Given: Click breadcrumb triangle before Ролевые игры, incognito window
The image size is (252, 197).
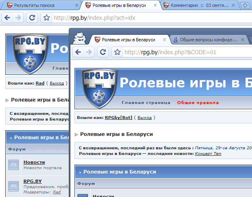Looking at the screenshot, I should [76, 135].
